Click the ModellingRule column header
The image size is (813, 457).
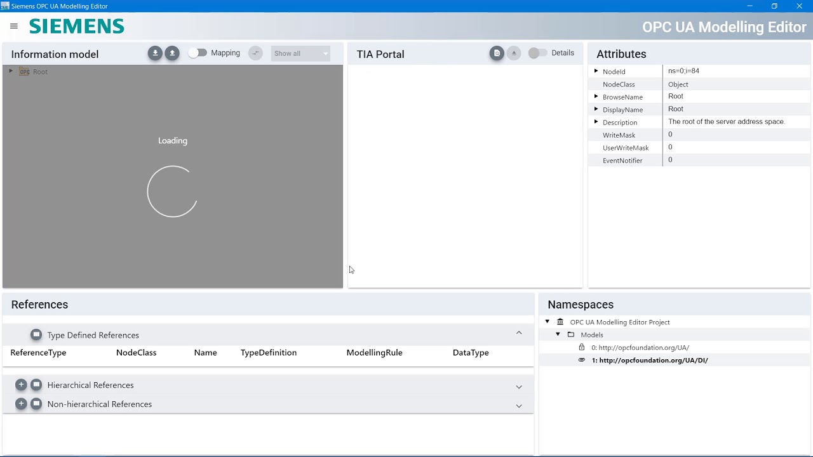click(x=374, y=352)
